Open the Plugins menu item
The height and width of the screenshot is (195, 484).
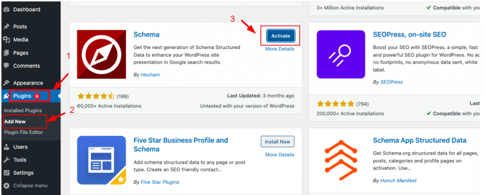tap(23, 96)
